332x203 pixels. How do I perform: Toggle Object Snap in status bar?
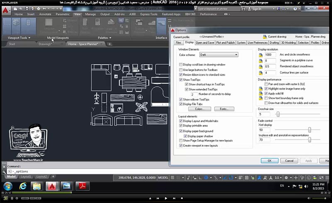pos(231,178)
